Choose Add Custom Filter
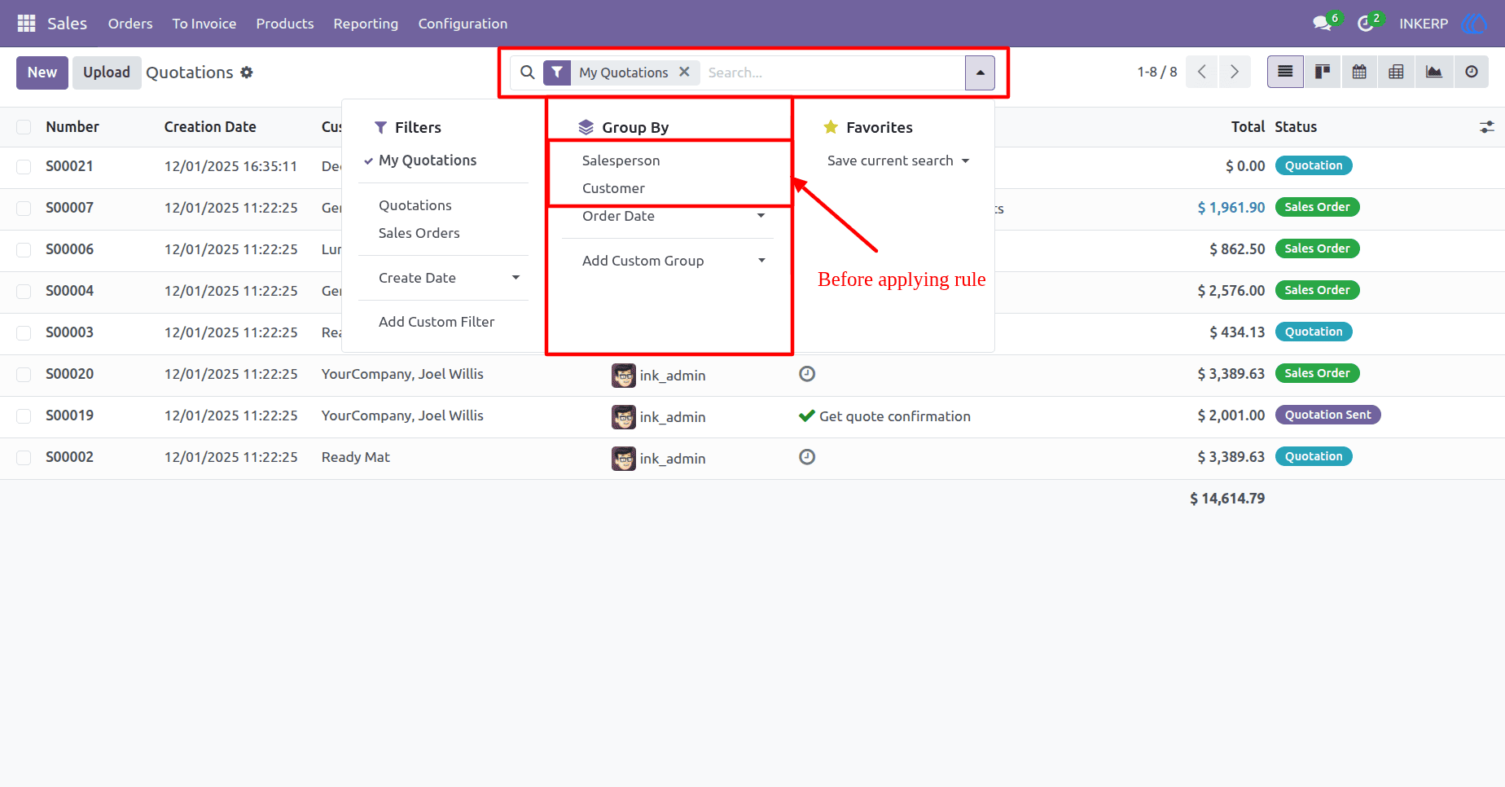Image resolution: width=1505 pixels, height=787 pixels. coord(437,322)
